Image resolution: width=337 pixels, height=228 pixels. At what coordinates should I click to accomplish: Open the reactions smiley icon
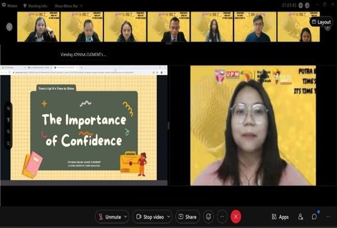[x=209, y=217]
